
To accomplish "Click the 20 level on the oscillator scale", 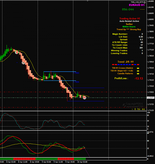I will click(x=148, y=126).
